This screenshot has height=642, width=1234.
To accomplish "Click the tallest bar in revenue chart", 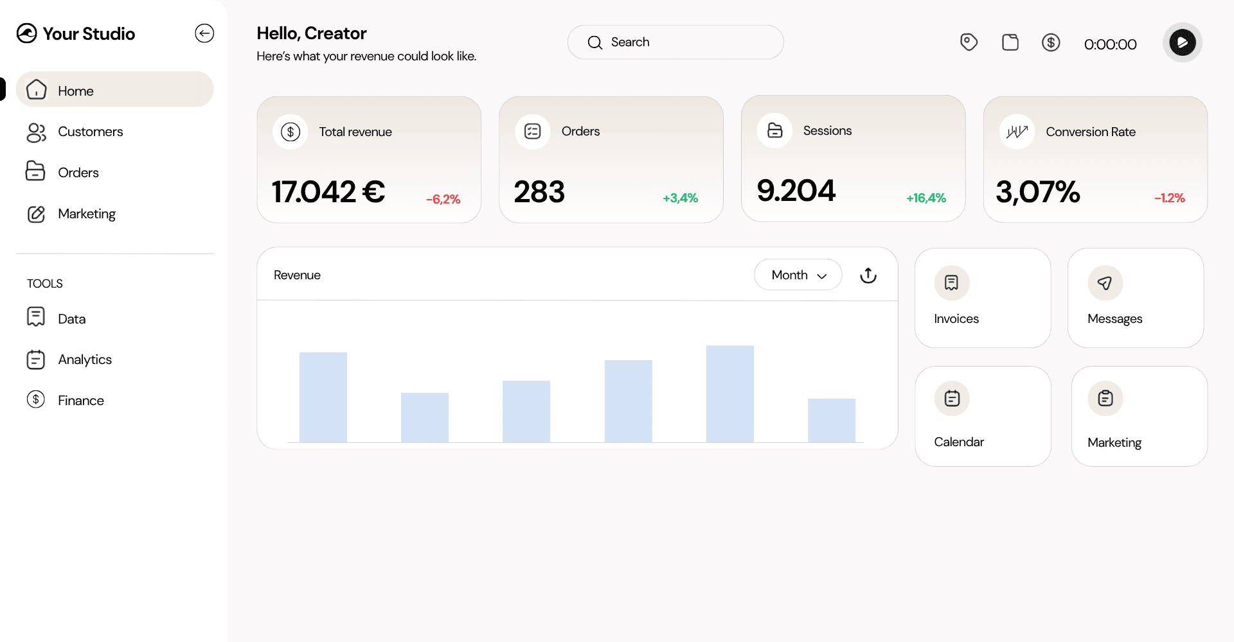I will 729,394.
